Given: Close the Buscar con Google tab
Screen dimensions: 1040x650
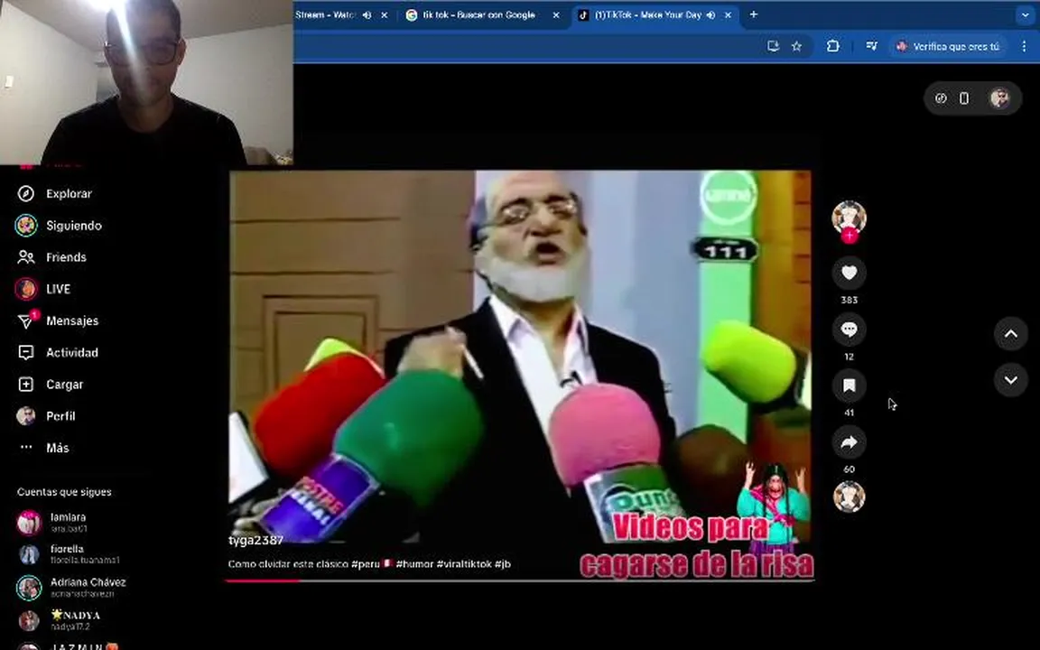Looking at the screenshot, I should 556,14.
